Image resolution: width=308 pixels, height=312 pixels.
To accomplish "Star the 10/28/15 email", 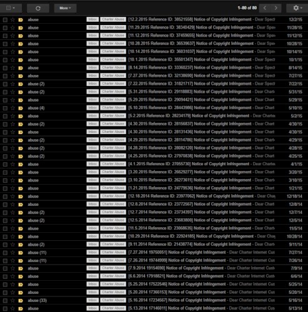I will (x=12, y=44).
